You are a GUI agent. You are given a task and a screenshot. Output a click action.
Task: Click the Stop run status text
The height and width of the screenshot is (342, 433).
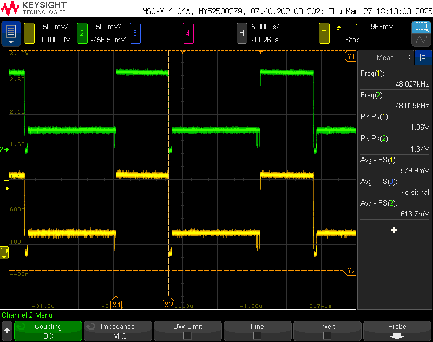click(x=352, y=40)
